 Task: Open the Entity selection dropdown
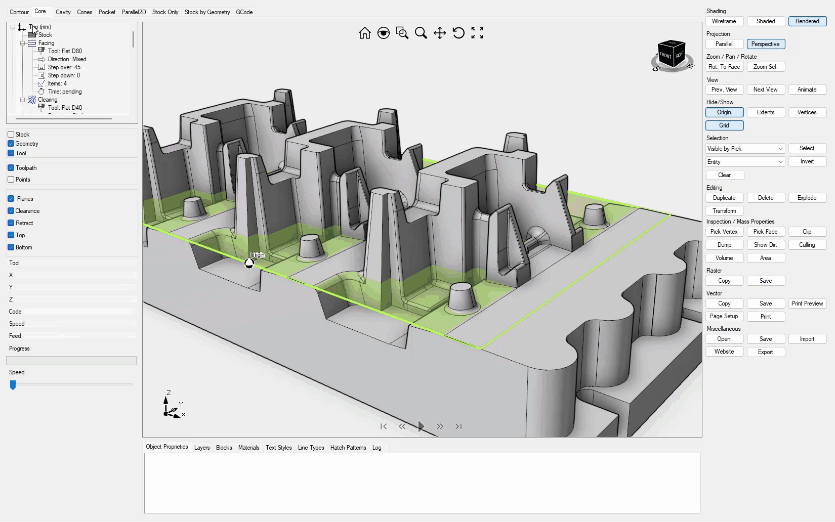click(x=745, y=162)
